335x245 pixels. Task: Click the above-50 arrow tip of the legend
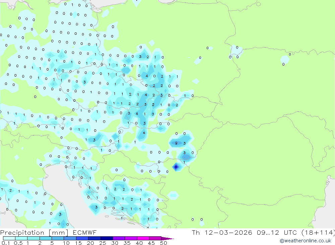167,239
